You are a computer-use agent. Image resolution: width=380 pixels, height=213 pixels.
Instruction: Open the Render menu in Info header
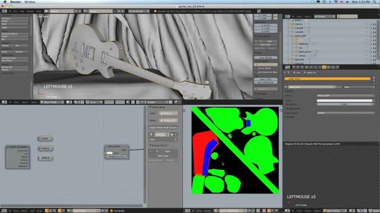click(x=30, y=11)
